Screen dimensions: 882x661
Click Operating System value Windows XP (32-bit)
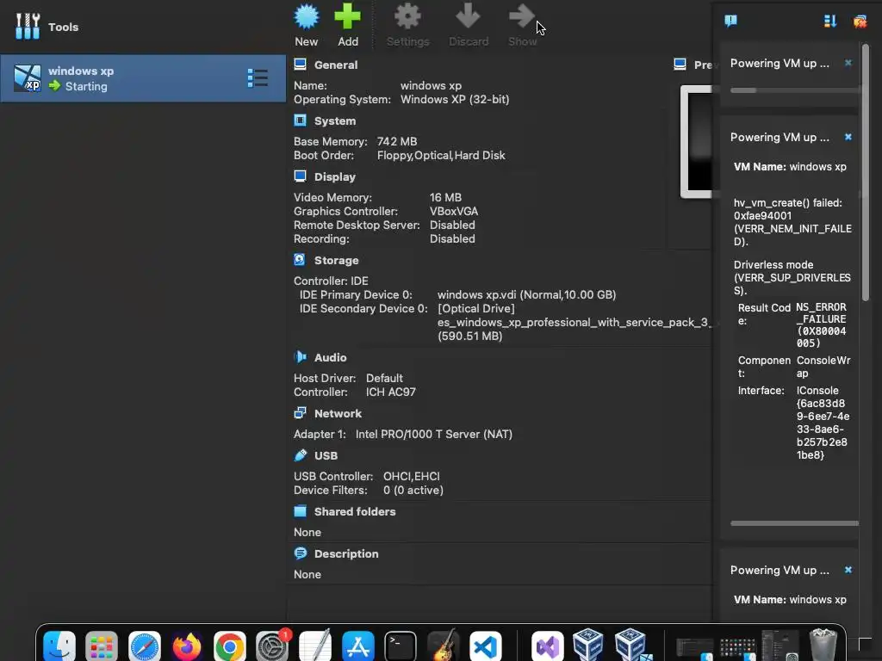pyautogui.click(x=455, y=100)
